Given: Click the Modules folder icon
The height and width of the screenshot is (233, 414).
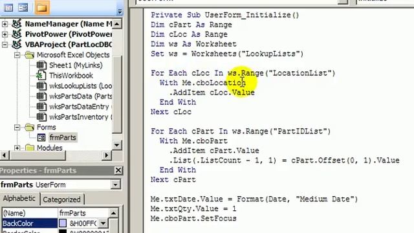Looking at the screenshot, I should pos(30,148).
